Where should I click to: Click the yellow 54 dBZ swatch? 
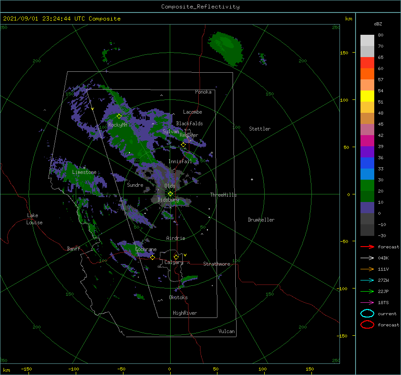(367, 96)
